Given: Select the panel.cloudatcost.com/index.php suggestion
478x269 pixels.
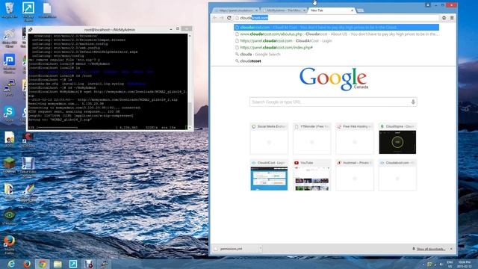Looking at the screenshot, I should pyautogui.click(x=337, y=48).
